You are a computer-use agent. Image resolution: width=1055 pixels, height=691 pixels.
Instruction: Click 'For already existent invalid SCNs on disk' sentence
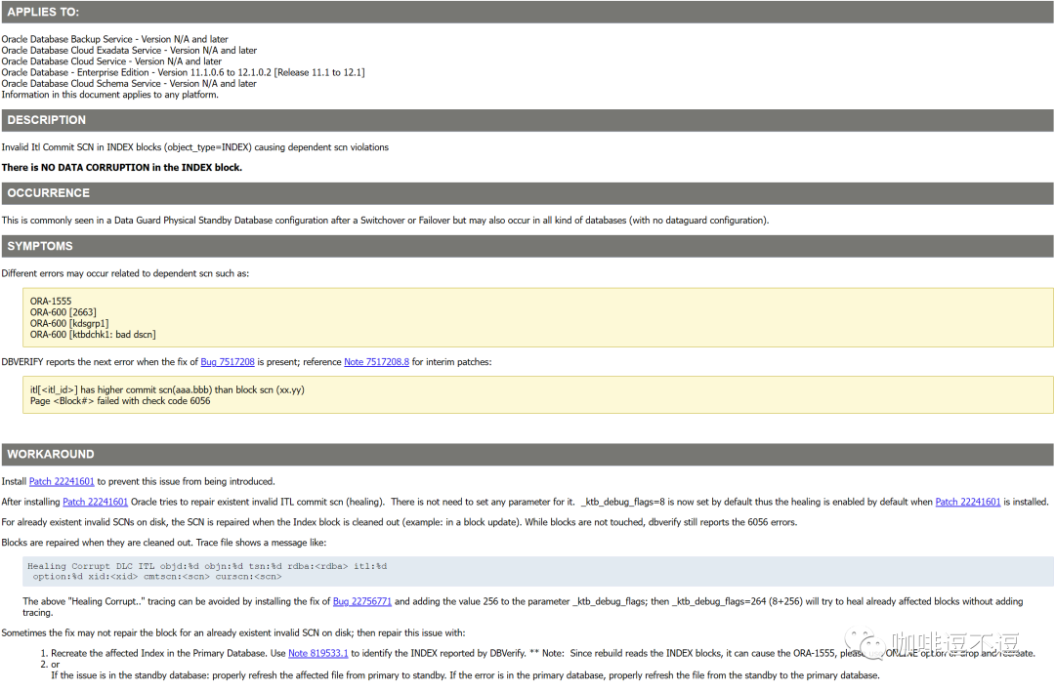click(399, 522)
